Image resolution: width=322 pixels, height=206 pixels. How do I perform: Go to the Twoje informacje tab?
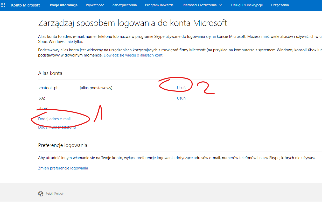point(63,5)
